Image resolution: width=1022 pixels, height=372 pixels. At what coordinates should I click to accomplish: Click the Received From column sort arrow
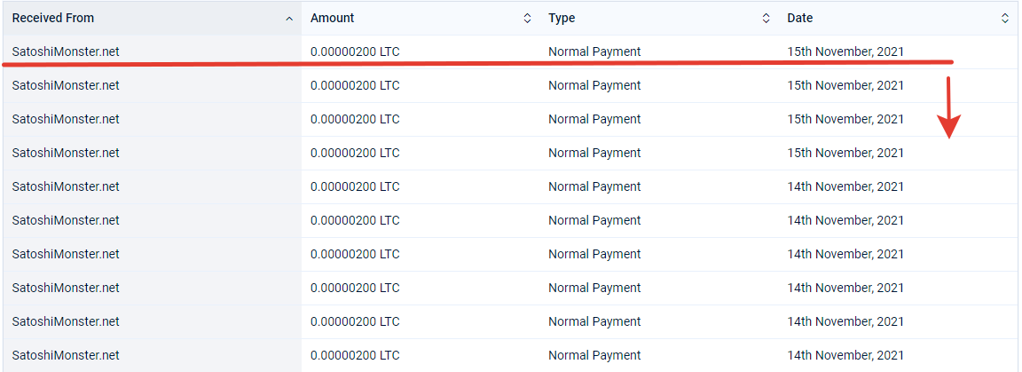289,19
